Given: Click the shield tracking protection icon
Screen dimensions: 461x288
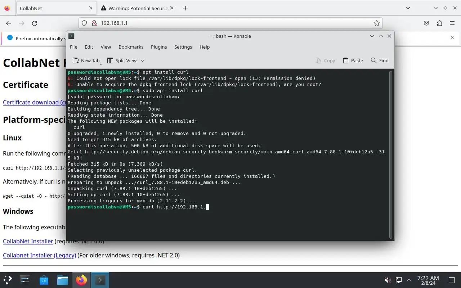Looking at the screenshot, I should (84, 23).
